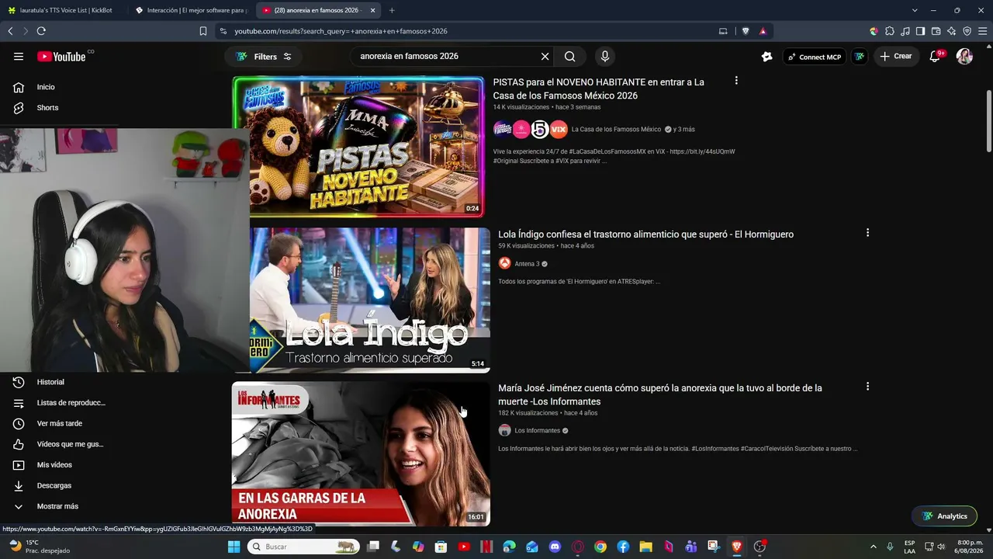Bookmark this page in the address bar

(x=203, y=31)
